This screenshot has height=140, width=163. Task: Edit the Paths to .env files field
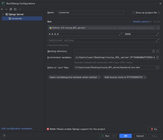[x=117, y=68]
